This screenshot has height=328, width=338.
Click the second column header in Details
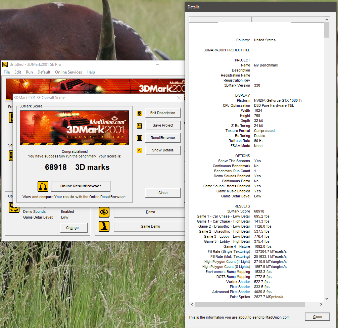pos(288,19)
